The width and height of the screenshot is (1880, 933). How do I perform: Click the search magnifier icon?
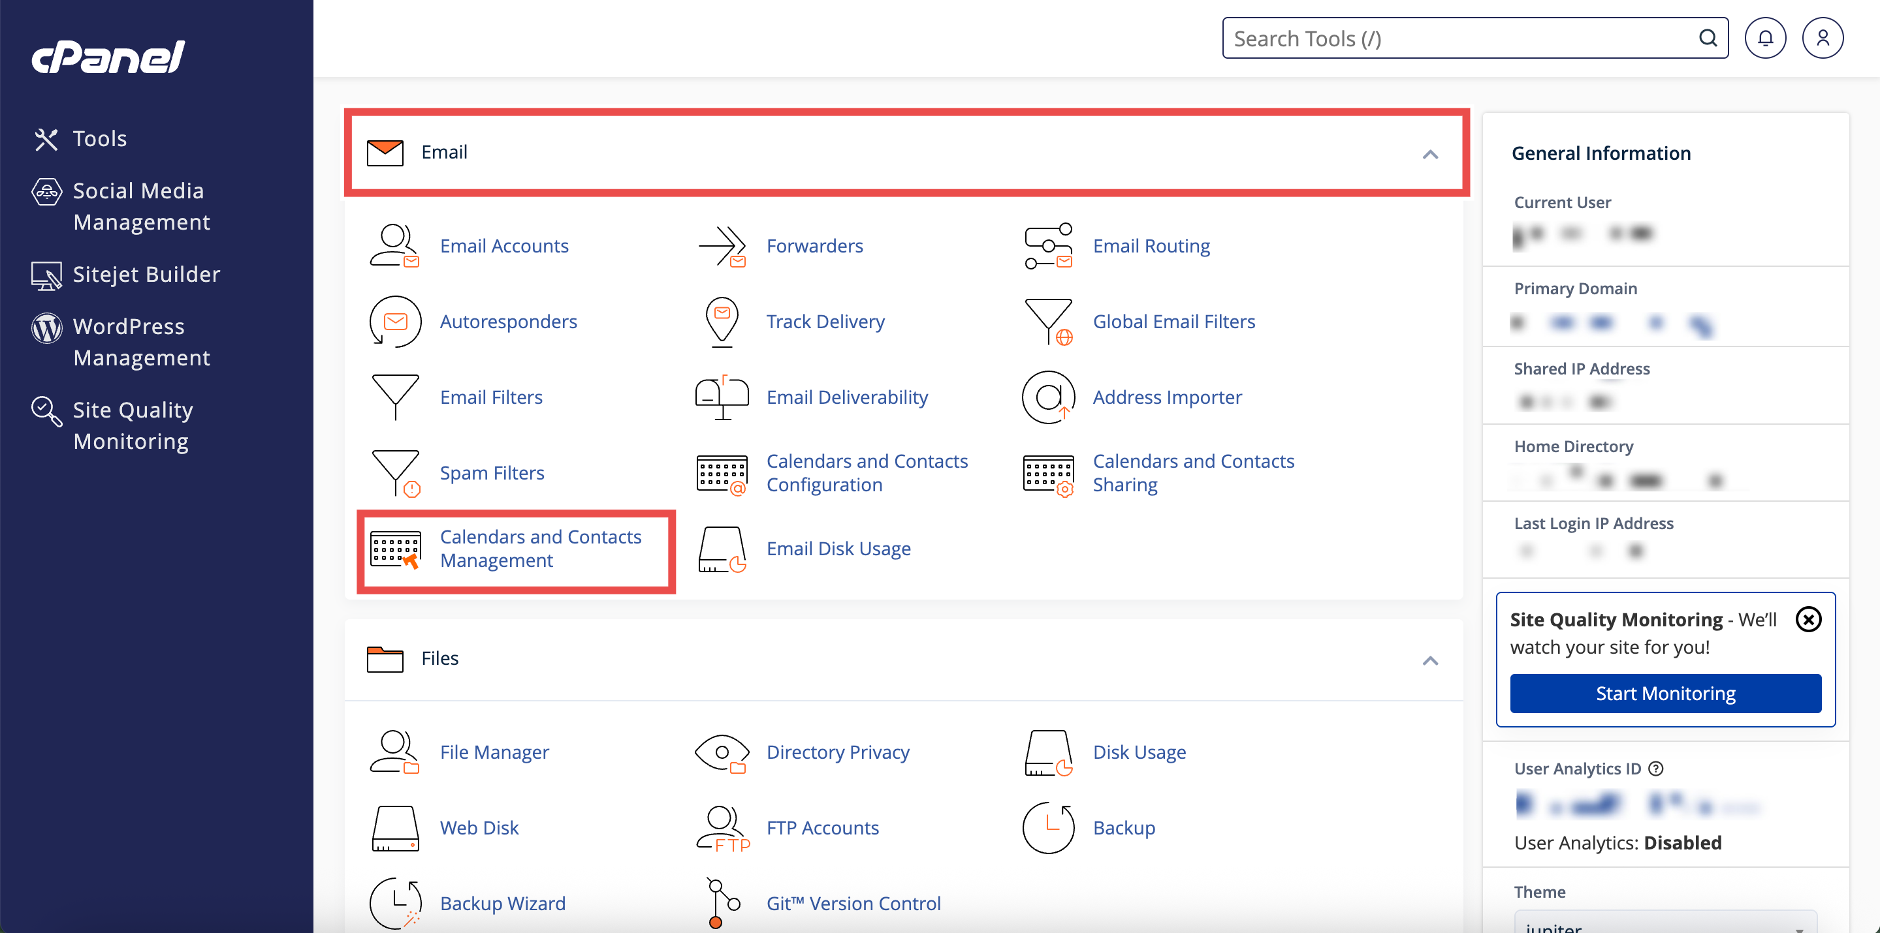tap(1707, 38)
